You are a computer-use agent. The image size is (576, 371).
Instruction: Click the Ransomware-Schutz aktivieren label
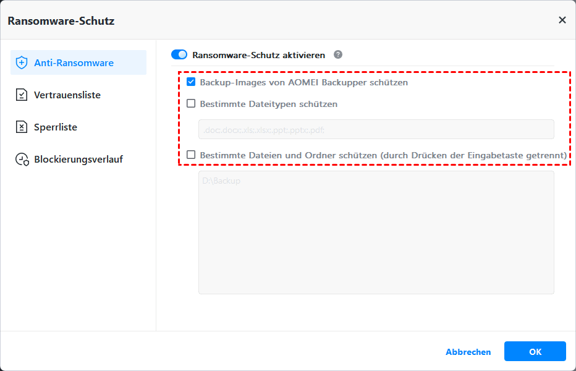pyautogui.click(x=258, y=54)
